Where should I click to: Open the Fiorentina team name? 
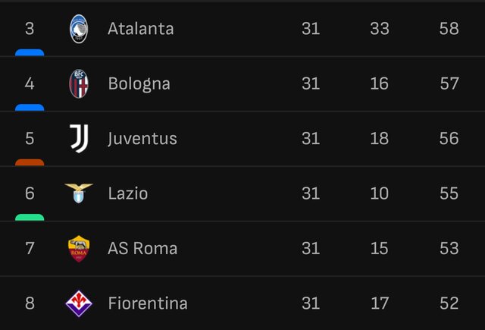click(x=148, y=303)
